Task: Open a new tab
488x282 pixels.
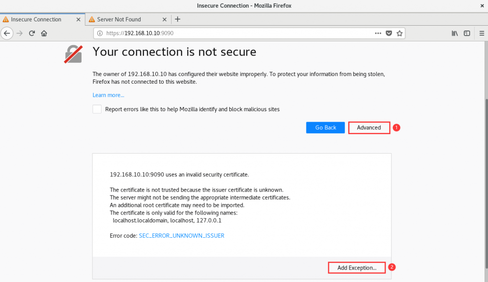Action: click(x=178, y=19)
